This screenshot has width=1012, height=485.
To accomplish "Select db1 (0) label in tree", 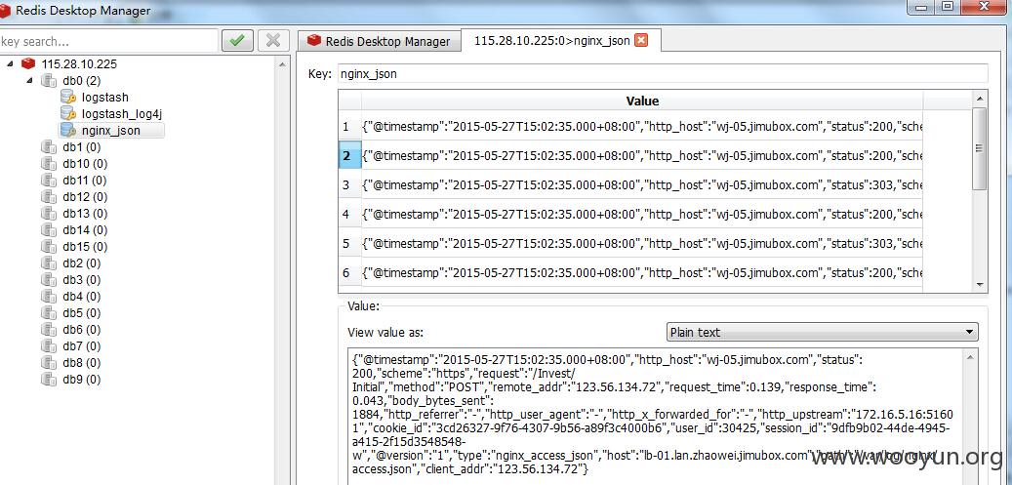I will [x=82, y=147].
